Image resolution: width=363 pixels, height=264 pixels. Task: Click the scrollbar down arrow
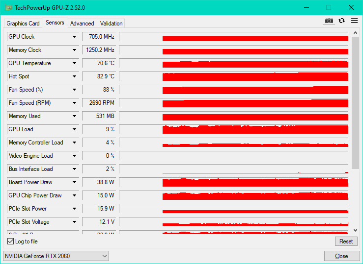(x=355, y=230)
